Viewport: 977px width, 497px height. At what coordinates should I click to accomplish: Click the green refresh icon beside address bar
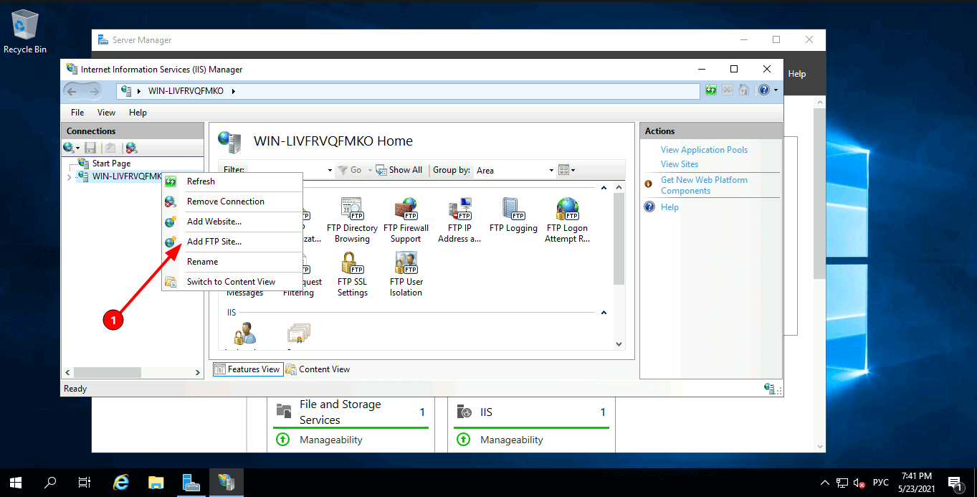pos(711,90)
